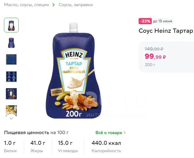Go to 'Масло, соусы, специи' category

point(26,5)
